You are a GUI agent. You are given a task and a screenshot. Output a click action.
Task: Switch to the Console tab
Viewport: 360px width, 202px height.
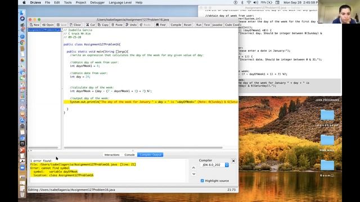coord(129,155)
